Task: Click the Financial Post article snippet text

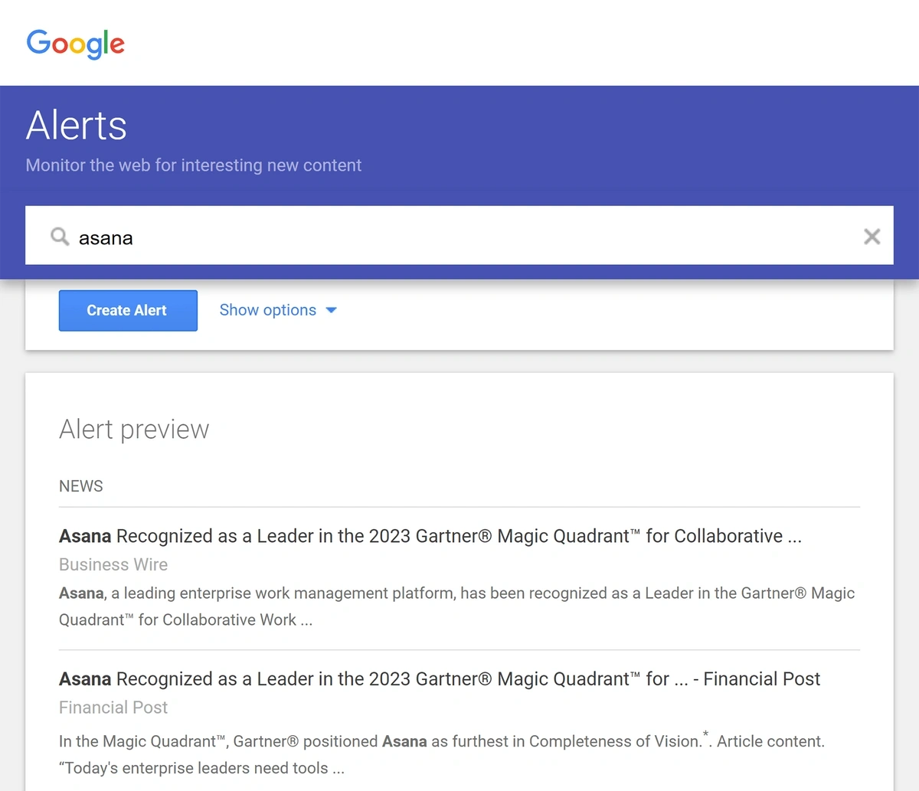Action: [442, 754]
